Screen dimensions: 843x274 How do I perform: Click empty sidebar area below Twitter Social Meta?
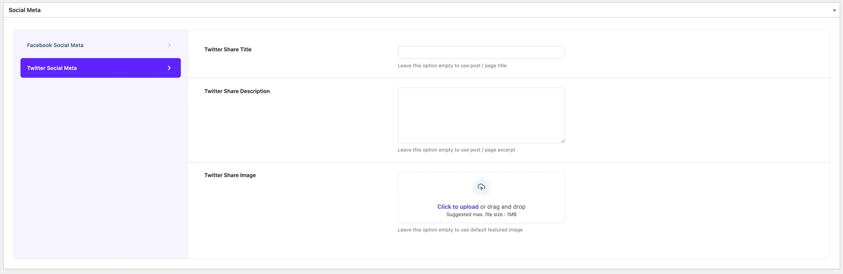pyautogui.click(x=100, y=164)
